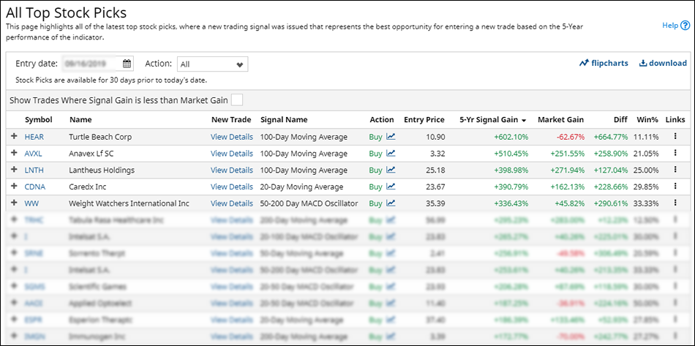Click Buy action for WW row
Screen dimensions: 695x346
[375, 203]
